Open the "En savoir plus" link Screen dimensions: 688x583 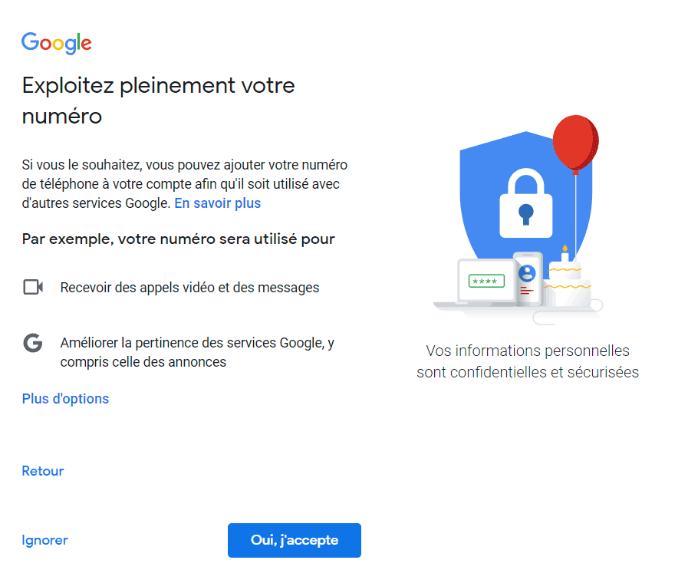coord(218,203)
